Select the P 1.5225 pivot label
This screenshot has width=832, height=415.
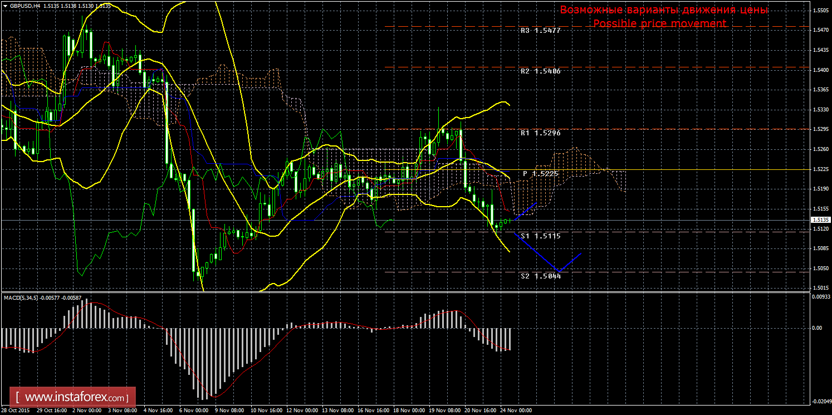pyautogui.click(x=540, y=174)
